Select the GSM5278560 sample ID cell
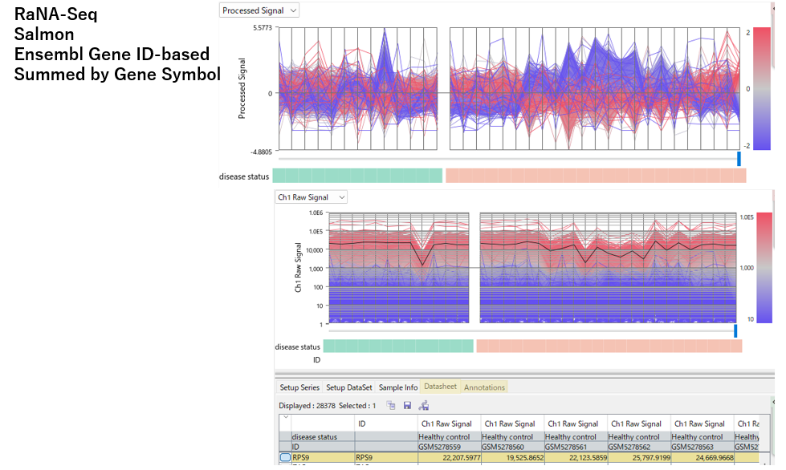Screen dimensions: 786x470 [x=512, y=447]
